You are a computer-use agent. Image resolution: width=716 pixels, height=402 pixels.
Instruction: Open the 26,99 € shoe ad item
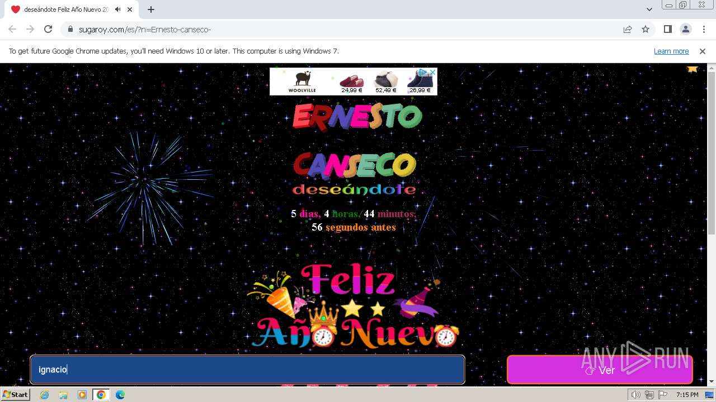click(420, 82)
